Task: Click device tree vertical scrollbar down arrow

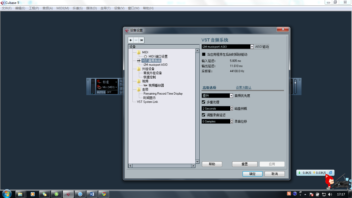Action: [197, 162]
